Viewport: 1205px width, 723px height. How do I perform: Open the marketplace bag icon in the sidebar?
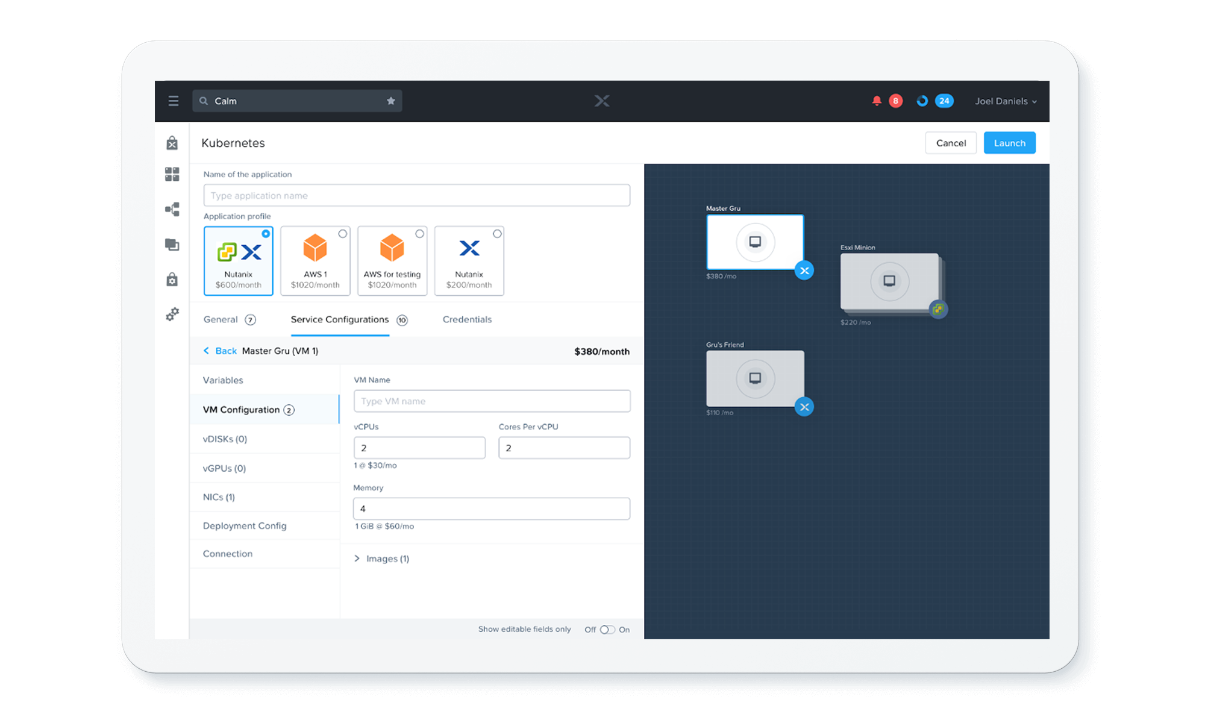[172, 143]
